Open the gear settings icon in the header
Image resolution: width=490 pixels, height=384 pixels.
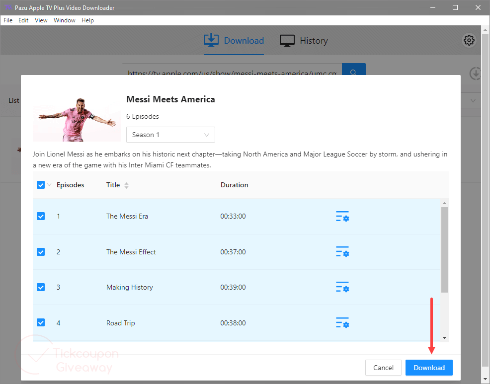point(469,40)
